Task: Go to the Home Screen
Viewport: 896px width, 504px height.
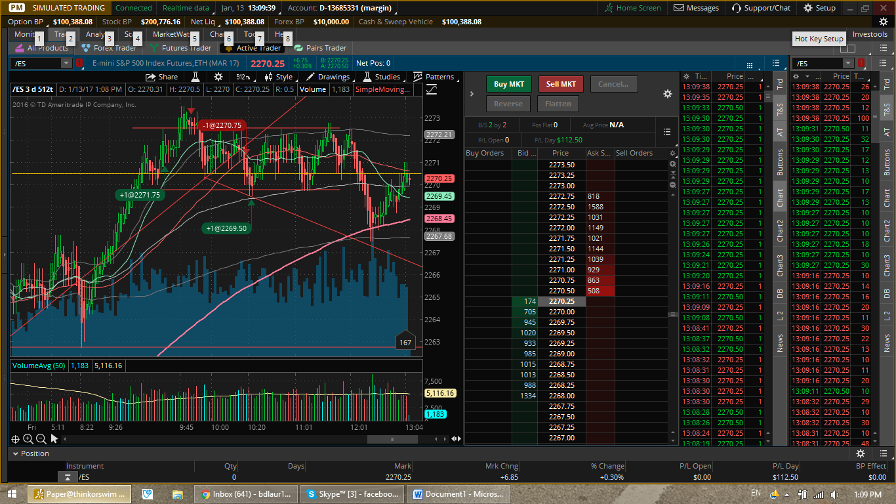Action: coord(633,8)
